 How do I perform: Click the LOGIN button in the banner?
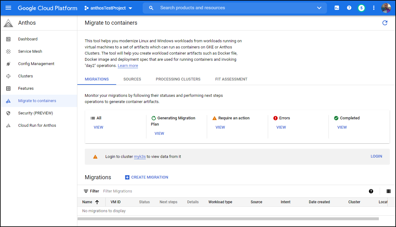point(376,156)
